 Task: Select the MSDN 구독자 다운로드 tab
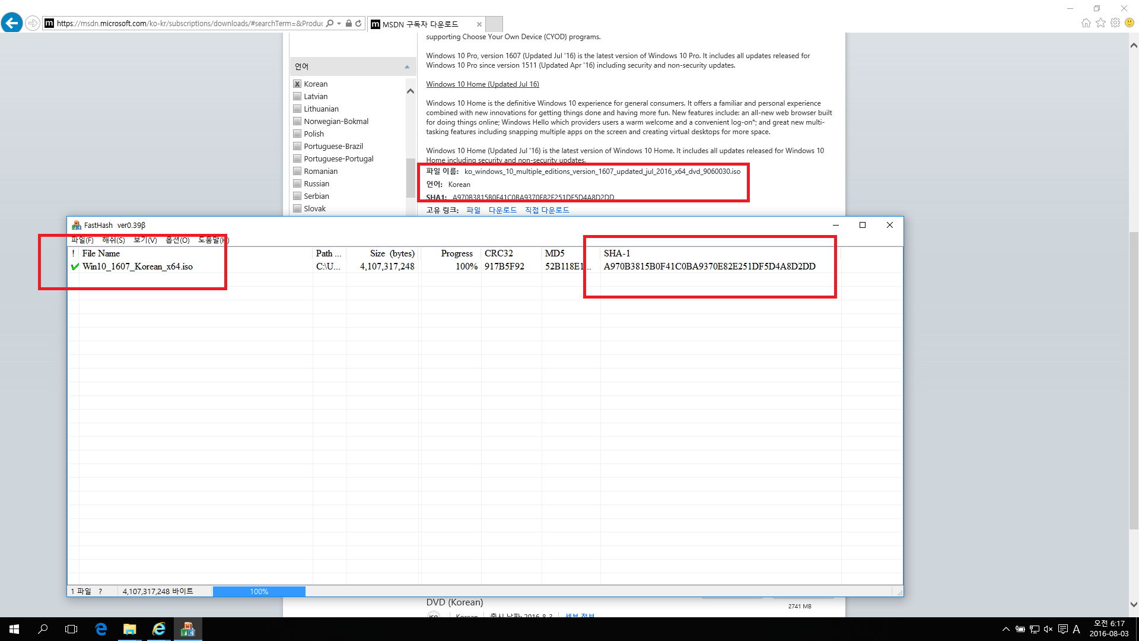[420, 24]
